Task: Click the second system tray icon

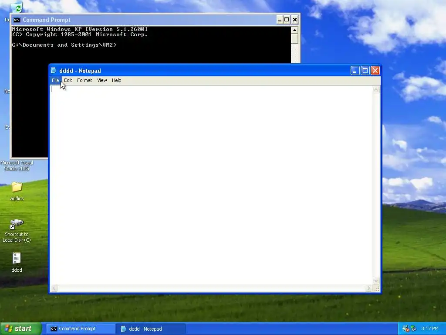Action: [413, 329]
